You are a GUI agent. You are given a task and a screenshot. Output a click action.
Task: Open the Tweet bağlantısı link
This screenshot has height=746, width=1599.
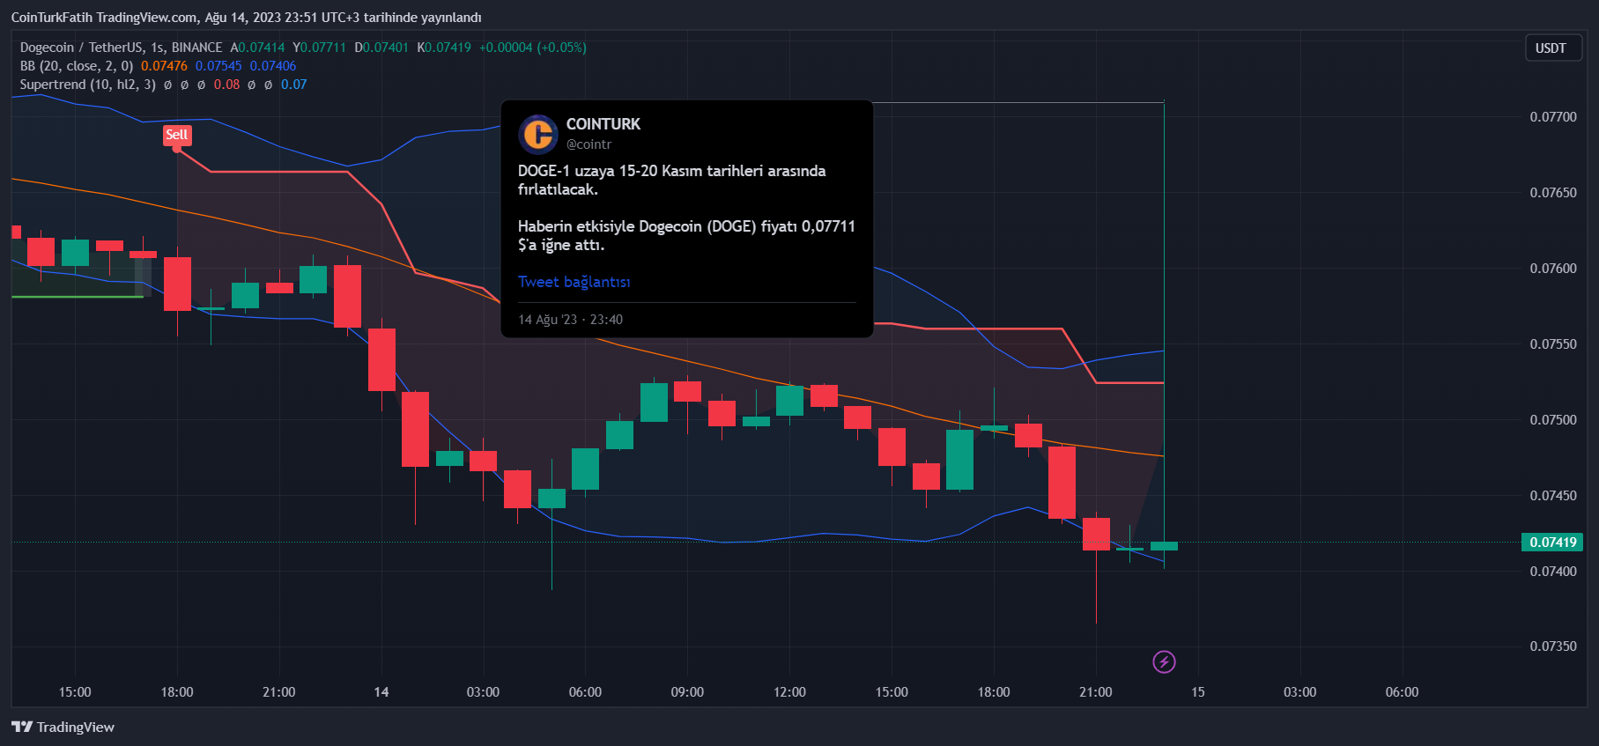(x=574, y=282)
